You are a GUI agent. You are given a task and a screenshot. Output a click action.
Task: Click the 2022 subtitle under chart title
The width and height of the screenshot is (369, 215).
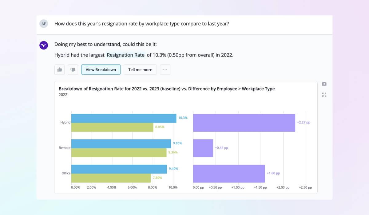[63, 95]
